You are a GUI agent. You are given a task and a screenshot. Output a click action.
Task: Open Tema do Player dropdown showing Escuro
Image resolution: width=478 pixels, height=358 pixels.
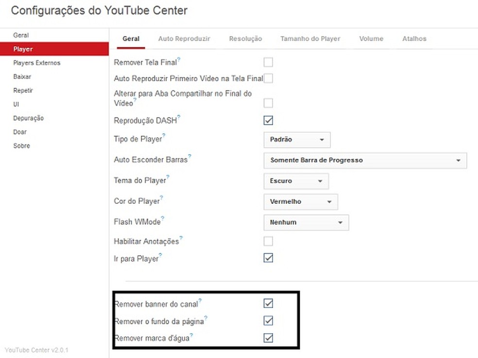[296, 181]
